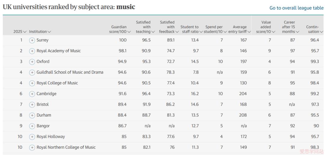Image resolution: width=325 pixels, height=155 pixels.
Task: Sort by Guardian score/100 column
Action: [x=120, y=29]
